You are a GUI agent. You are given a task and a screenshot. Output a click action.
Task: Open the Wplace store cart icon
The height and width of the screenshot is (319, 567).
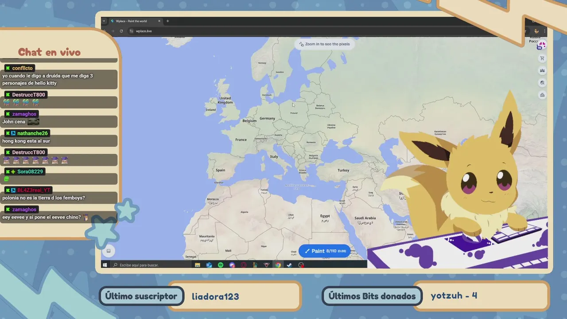[542, 58]
